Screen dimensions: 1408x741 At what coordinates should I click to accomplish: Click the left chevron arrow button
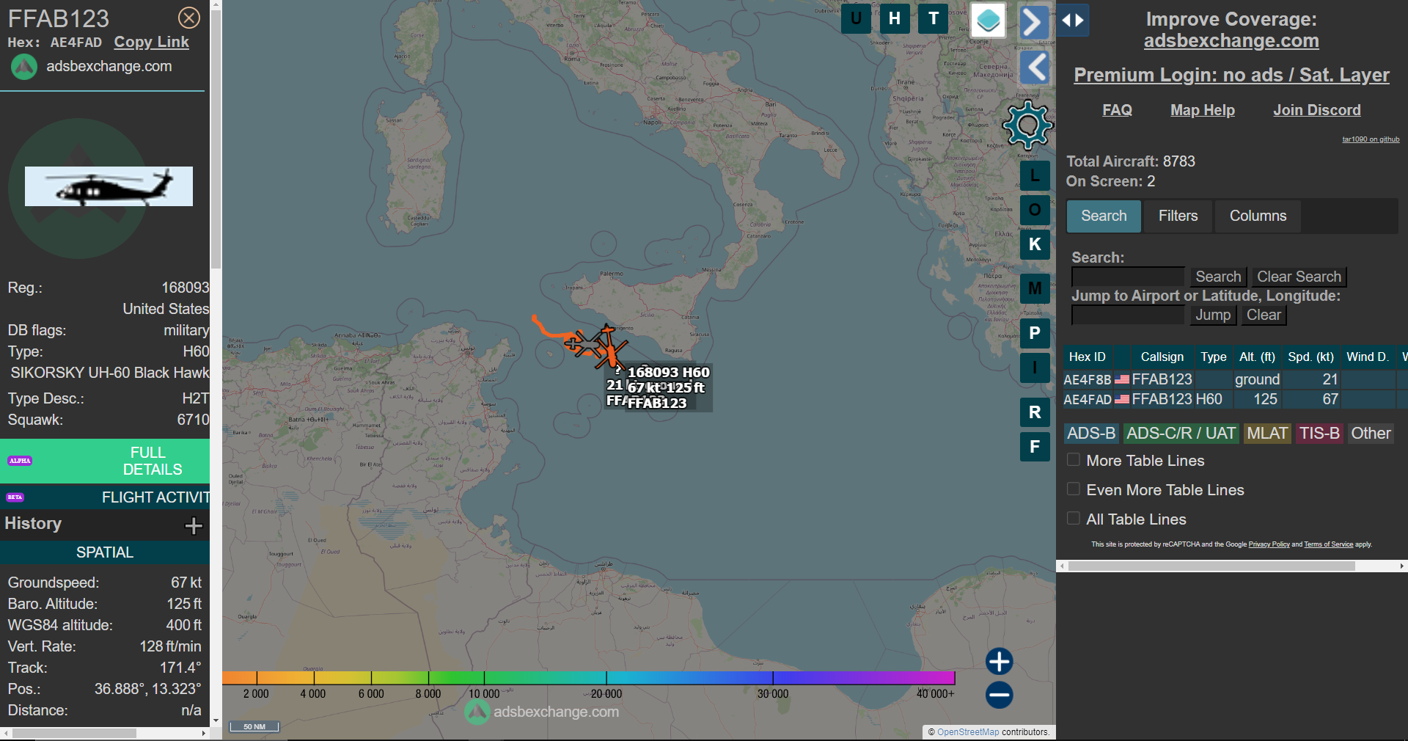[1035, 67]
